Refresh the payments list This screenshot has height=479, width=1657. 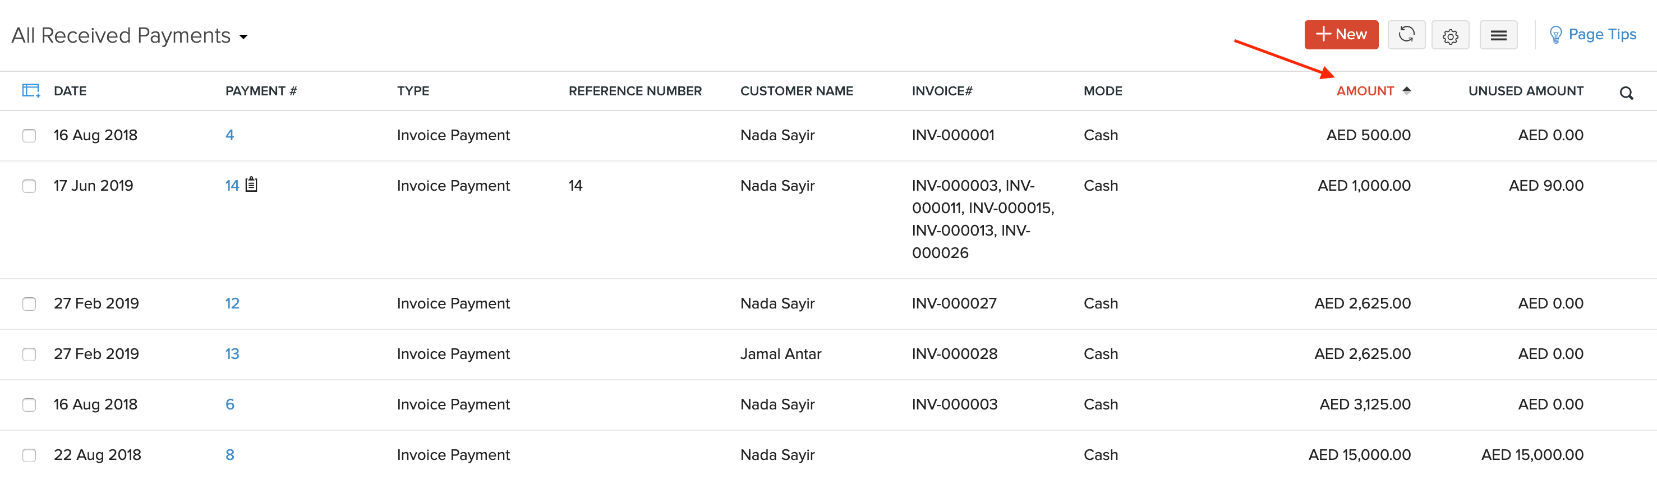[1406, 35]
